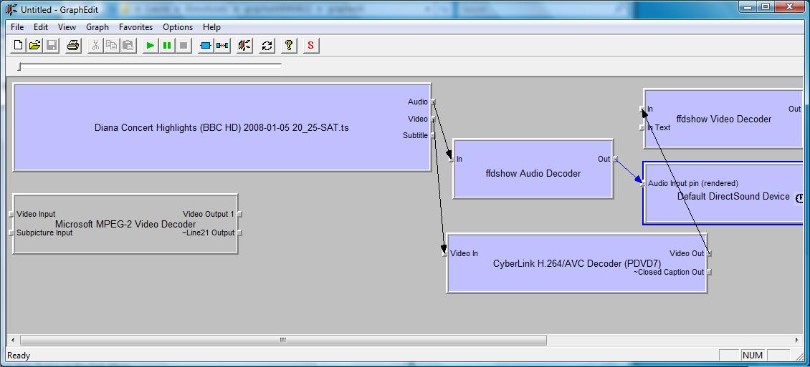Click the GraphEdit title bar app icon
The height and width of the screenshot is (367, 810).
pos(11,9)
